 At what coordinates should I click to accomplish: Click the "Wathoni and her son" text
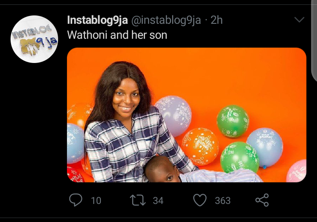[x=117, y=35]
